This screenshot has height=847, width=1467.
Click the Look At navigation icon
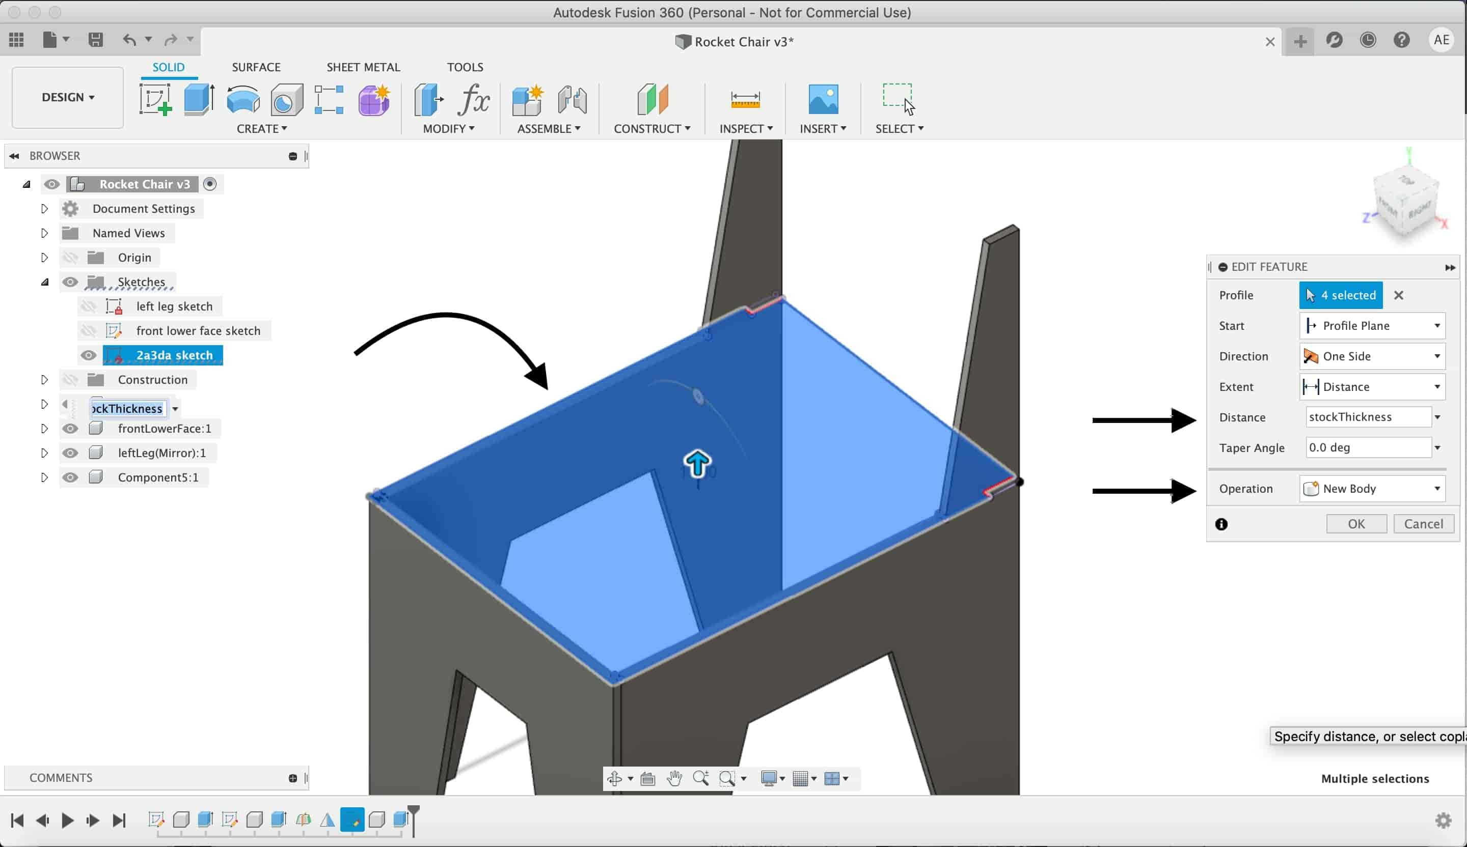click(x=648, y=778)
